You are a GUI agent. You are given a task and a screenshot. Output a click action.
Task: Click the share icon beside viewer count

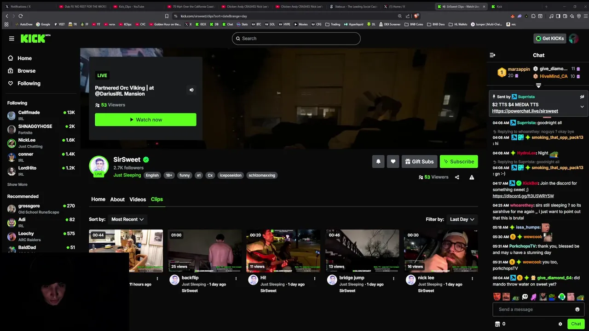tap(457, 177)
